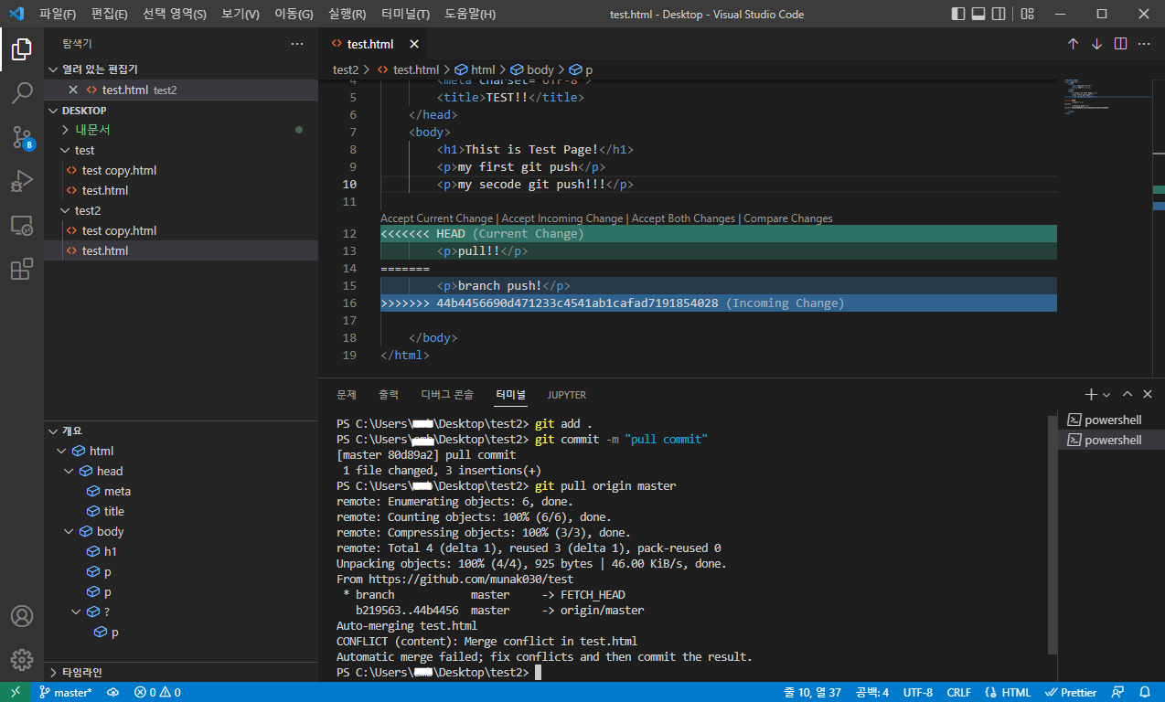Switch to the 디버그 콘솔 panel tab
Viewport: 1165px width, 702px height.
pos(447,395)
